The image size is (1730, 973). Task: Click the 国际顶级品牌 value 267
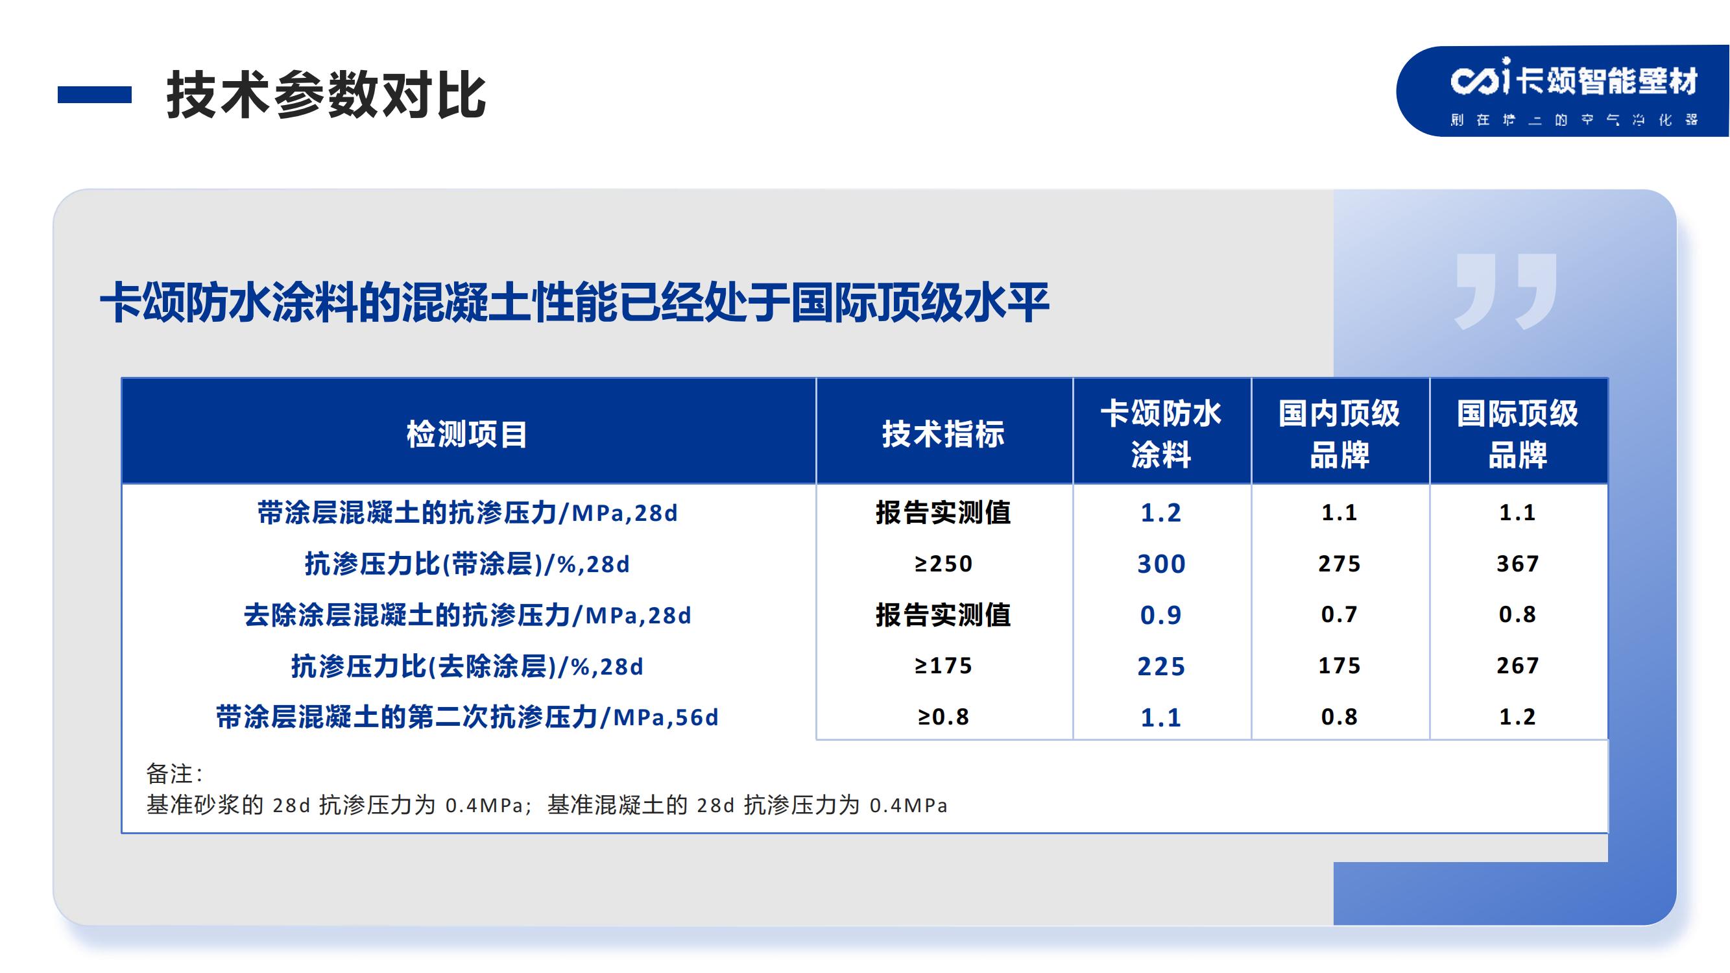coord(1518,666)
